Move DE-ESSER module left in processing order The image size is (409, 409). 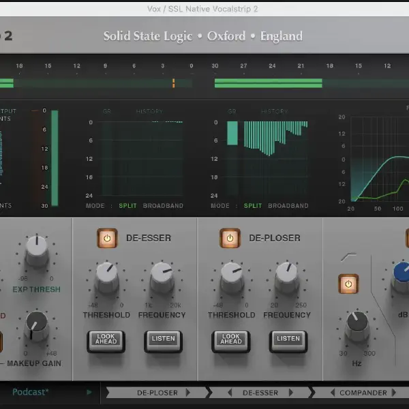[x=230, y=393]
